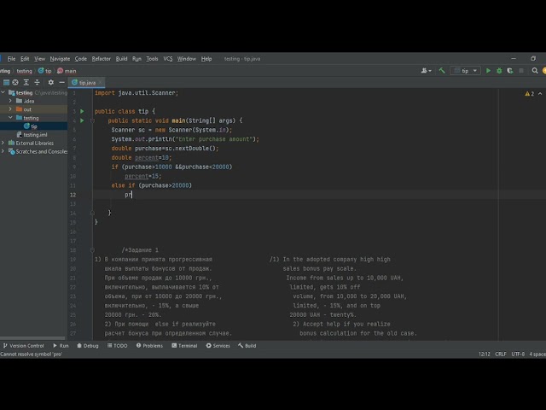Click the Select Opened File target icon
Image resolution: width=546 pixels, height=410 pixels.
(15, 83)
